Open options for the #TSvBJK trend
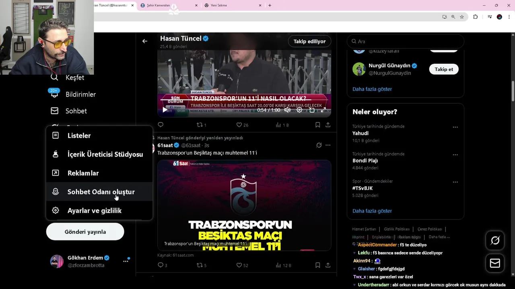Image resolution: width=515 pixels, height=289 pixels. [x=455, y=182]
